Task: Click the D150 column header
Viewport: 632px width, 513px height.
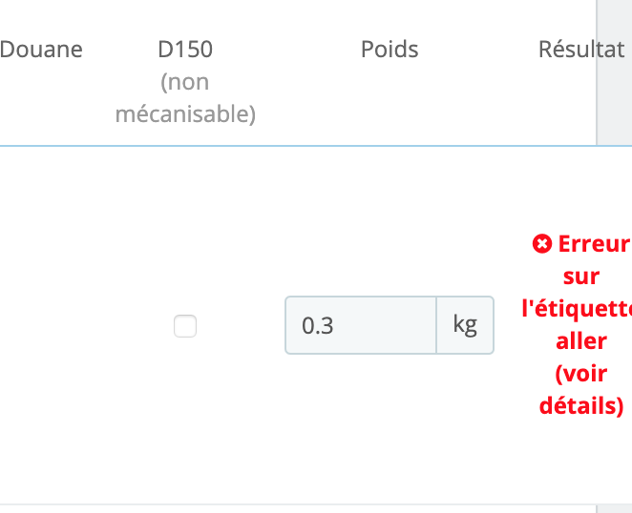Action: tap(185, 50)
